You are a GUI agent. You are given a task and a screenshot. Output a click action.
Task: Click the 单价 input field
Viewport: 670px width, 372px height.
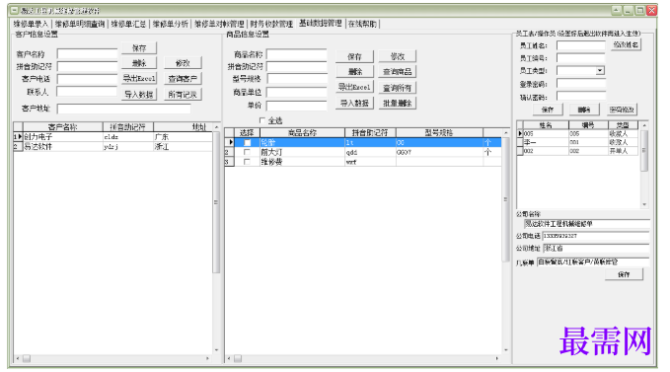297,105
